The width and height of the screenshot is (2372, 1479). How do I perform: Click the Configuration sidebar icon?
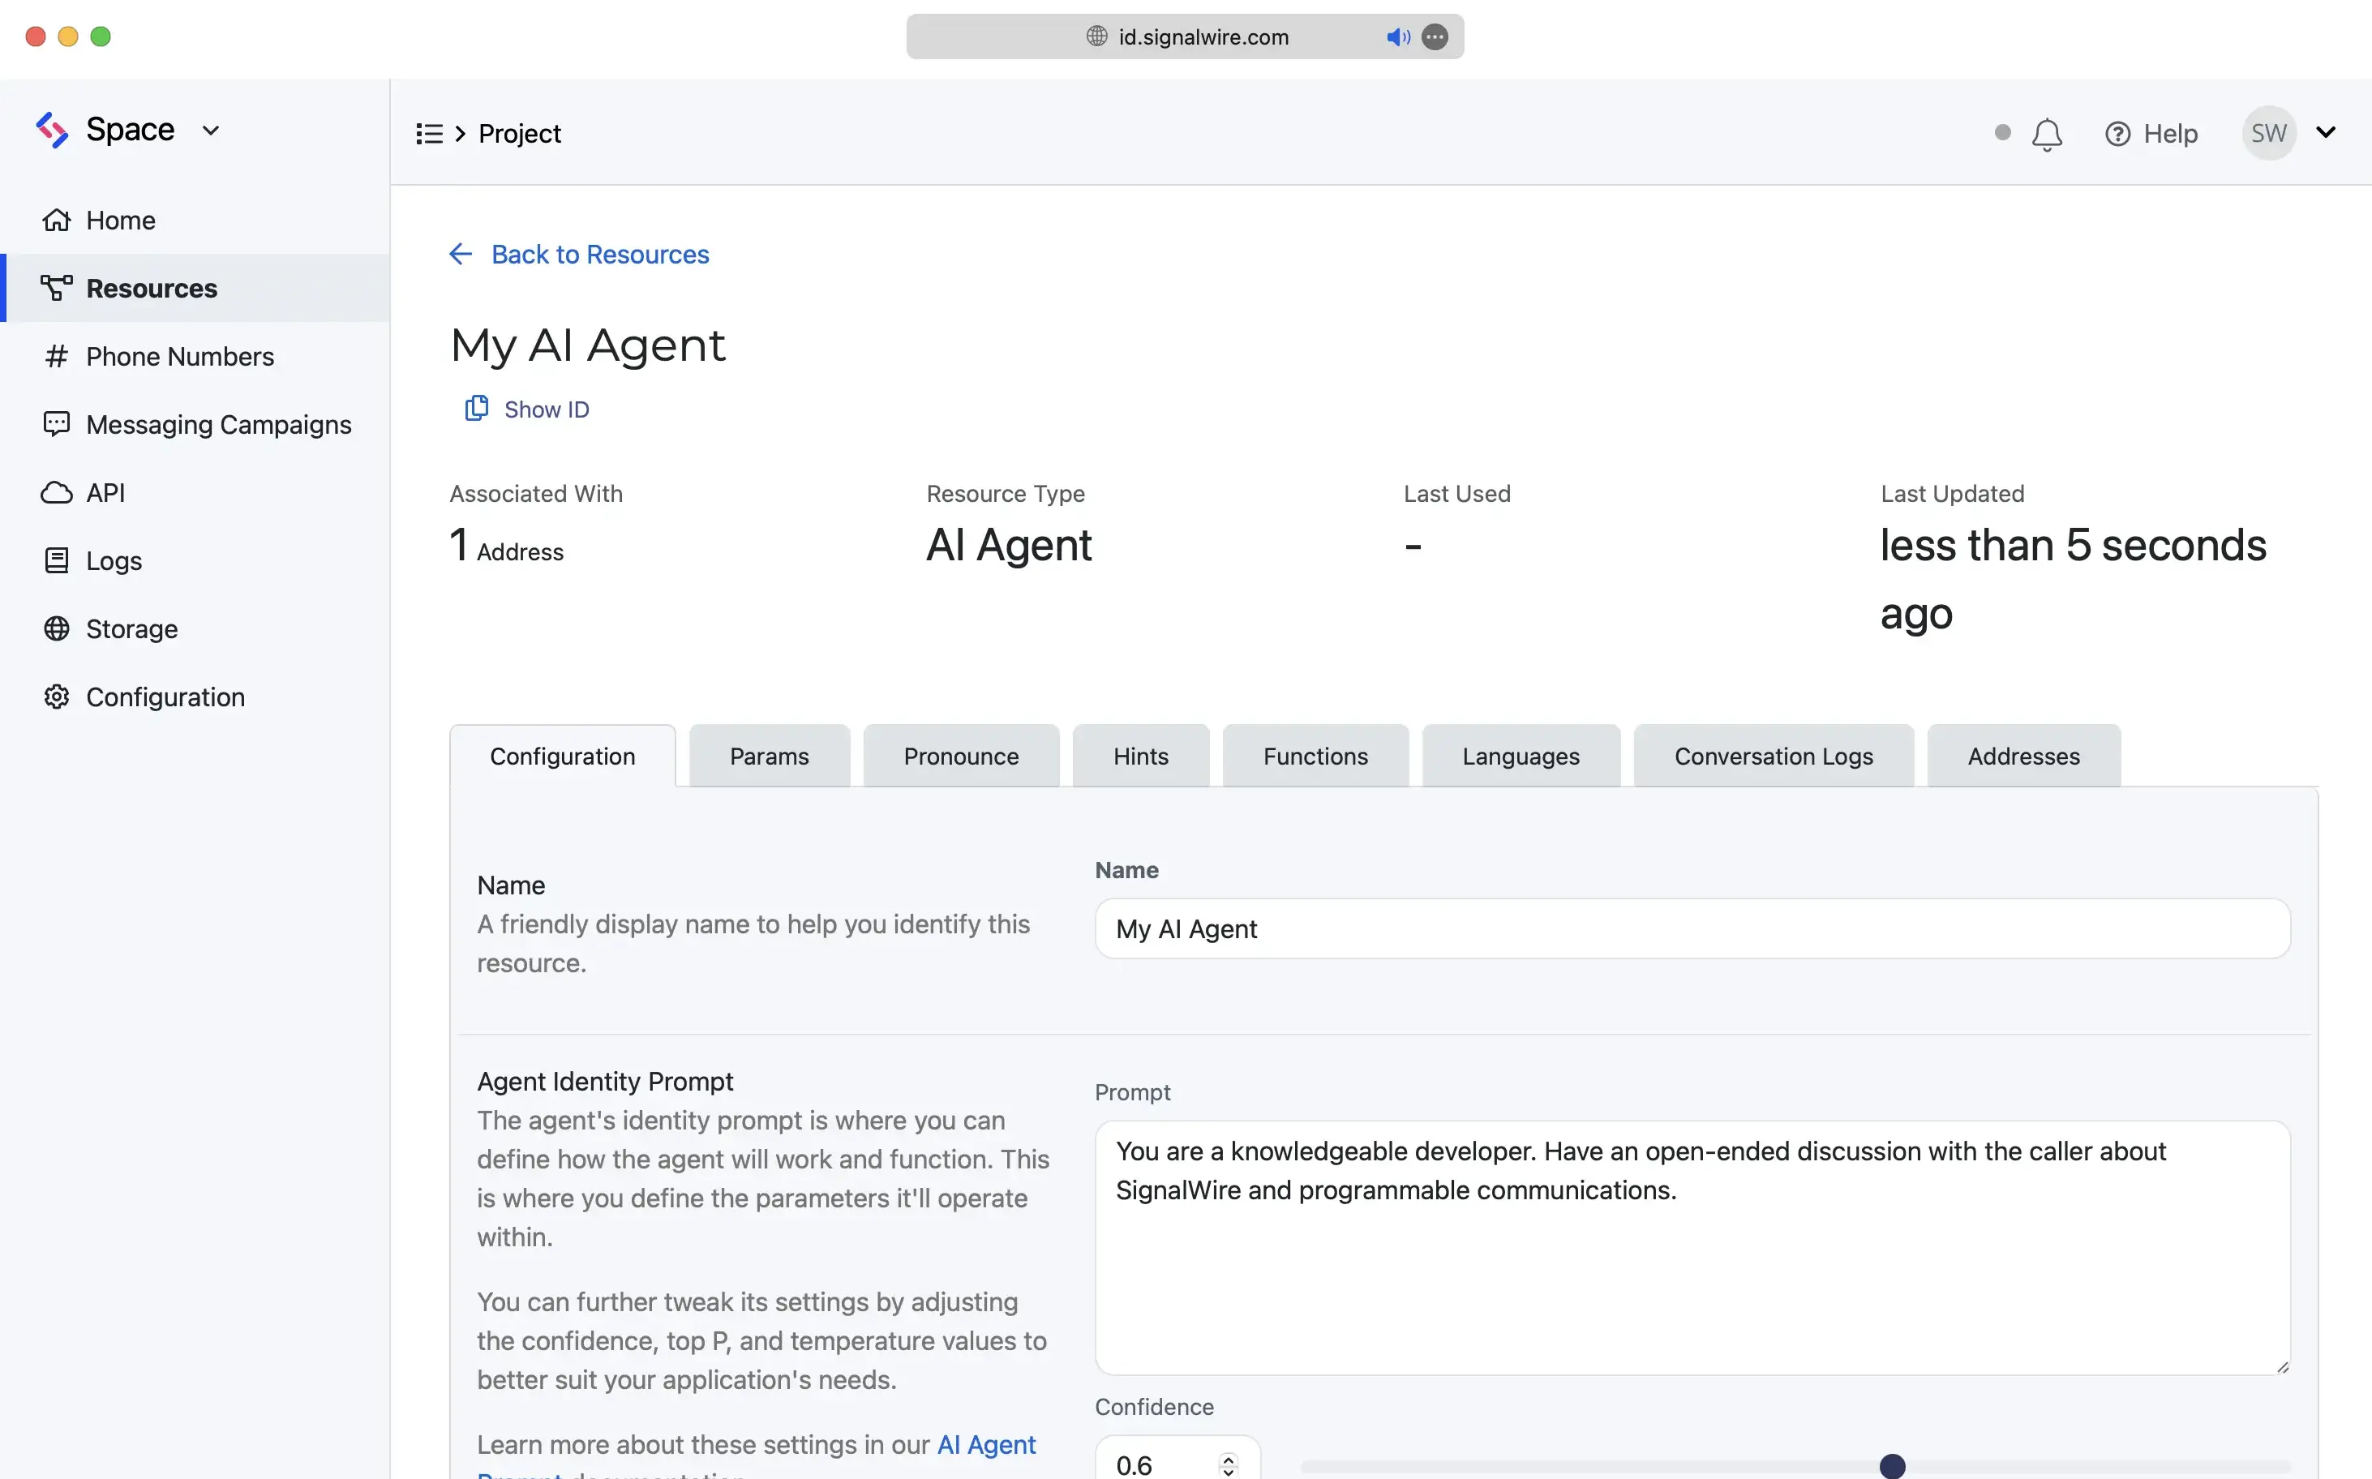(56, 697)
